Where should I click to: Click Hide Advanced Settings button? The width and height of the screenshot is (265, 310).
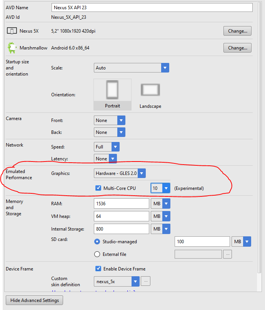(35, 300)
